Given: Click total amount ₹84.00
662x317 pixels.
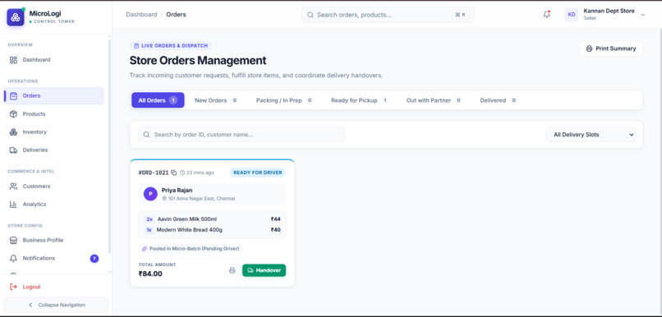Looking at the screenshot, I should tap(150, 273).
